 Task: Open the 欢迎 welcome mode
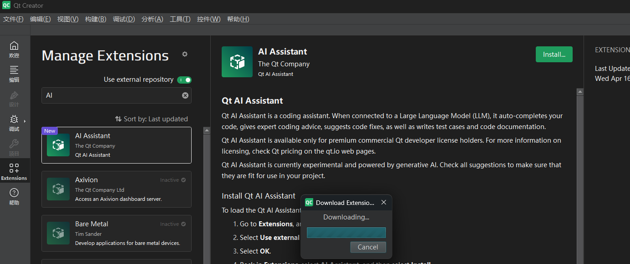click(14, 50)
